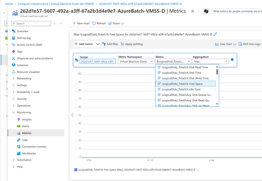Select % Idle Time metric option
The width and height of the screenshot is (262, 181).
pyautogui.click(x=186, y=89)
